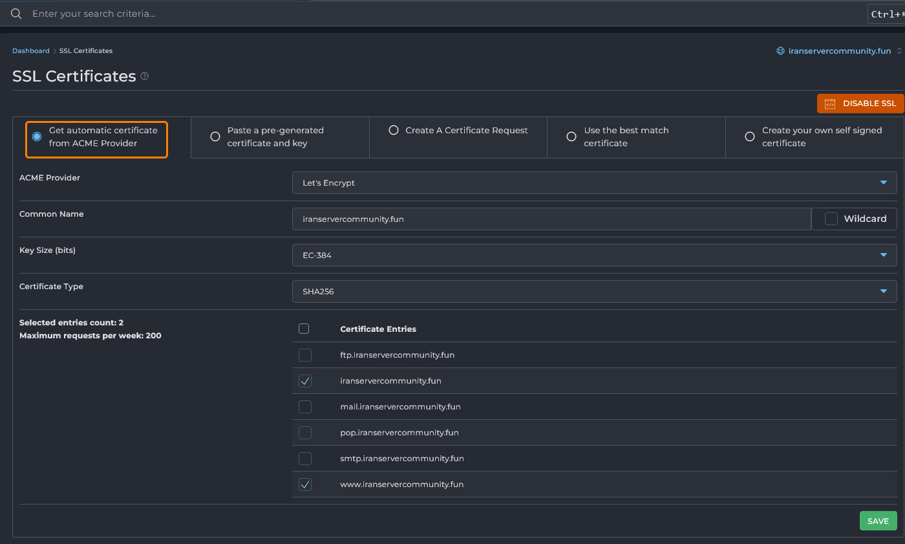Screen dimensions: 905x544
Task: Select Paste a pre-generated certificate option
Action: click(215, 136)
